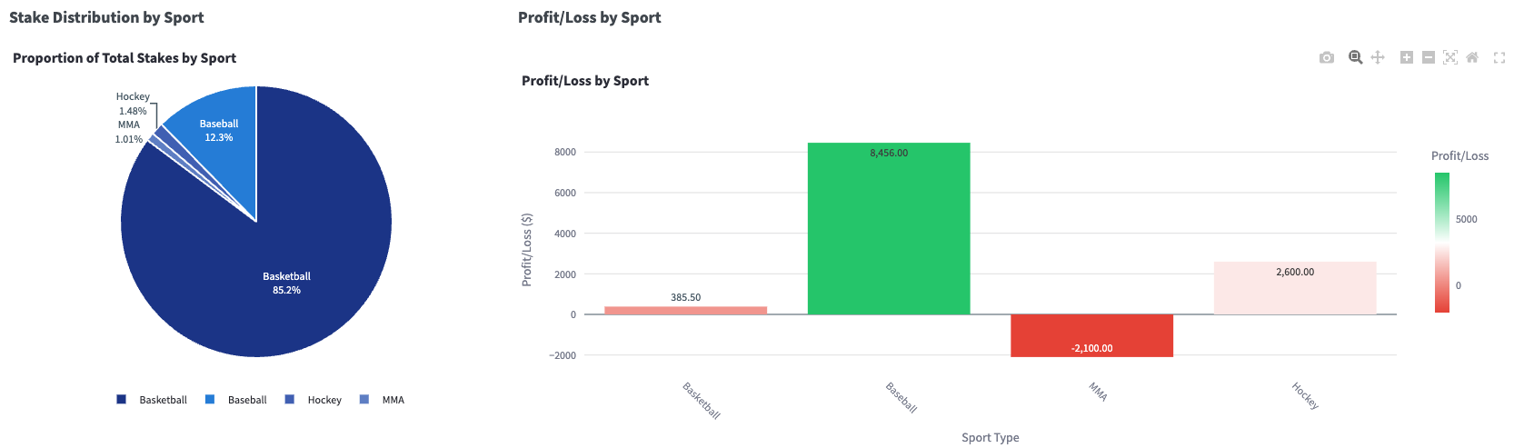Autoscale the bar chart axes
This screenshot has height=448, width=1514.
coord(1450,57)
